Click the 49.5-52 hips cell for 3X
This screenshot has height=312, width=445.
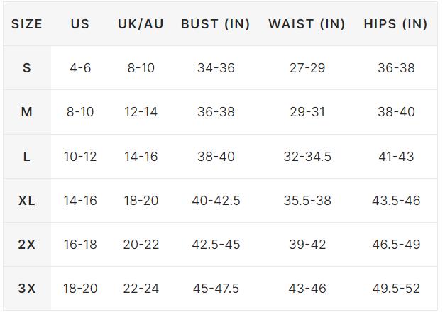(x=396, y=289)
